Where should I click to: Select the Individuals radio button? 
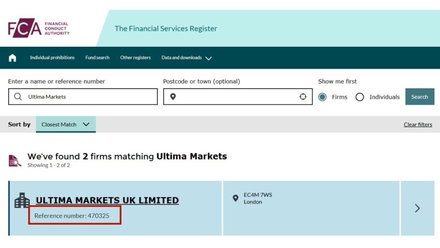360,97
